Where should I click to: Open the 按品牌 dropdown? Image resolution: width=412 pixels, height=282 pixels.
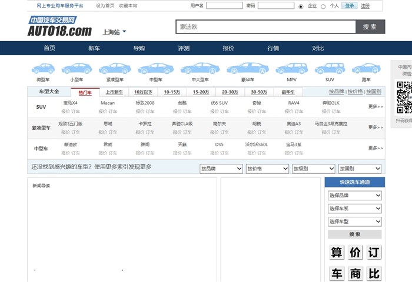pos(221,169)
